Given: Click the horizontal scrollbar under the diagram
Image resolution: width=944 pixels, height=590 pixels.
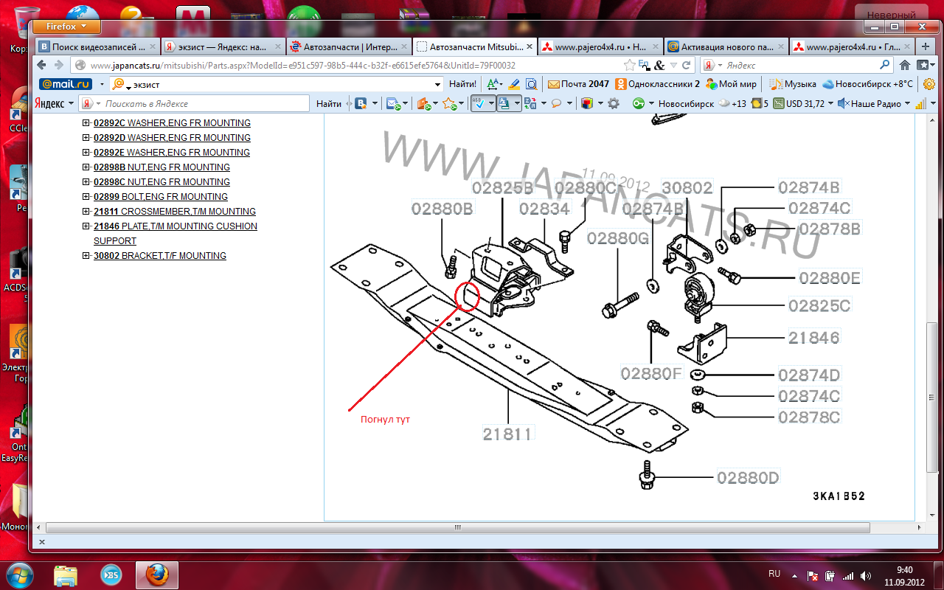Looking at the screenshot, I should pos(457,527).
